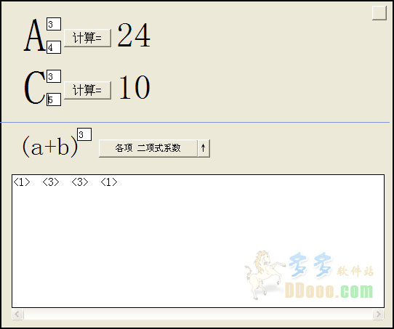
Task: Click the second <3> coefficient in the output
Action: click(80, 182)
